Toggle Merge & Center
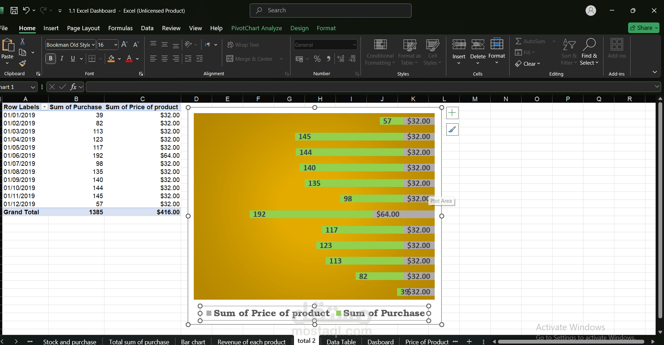 point(250,59)
